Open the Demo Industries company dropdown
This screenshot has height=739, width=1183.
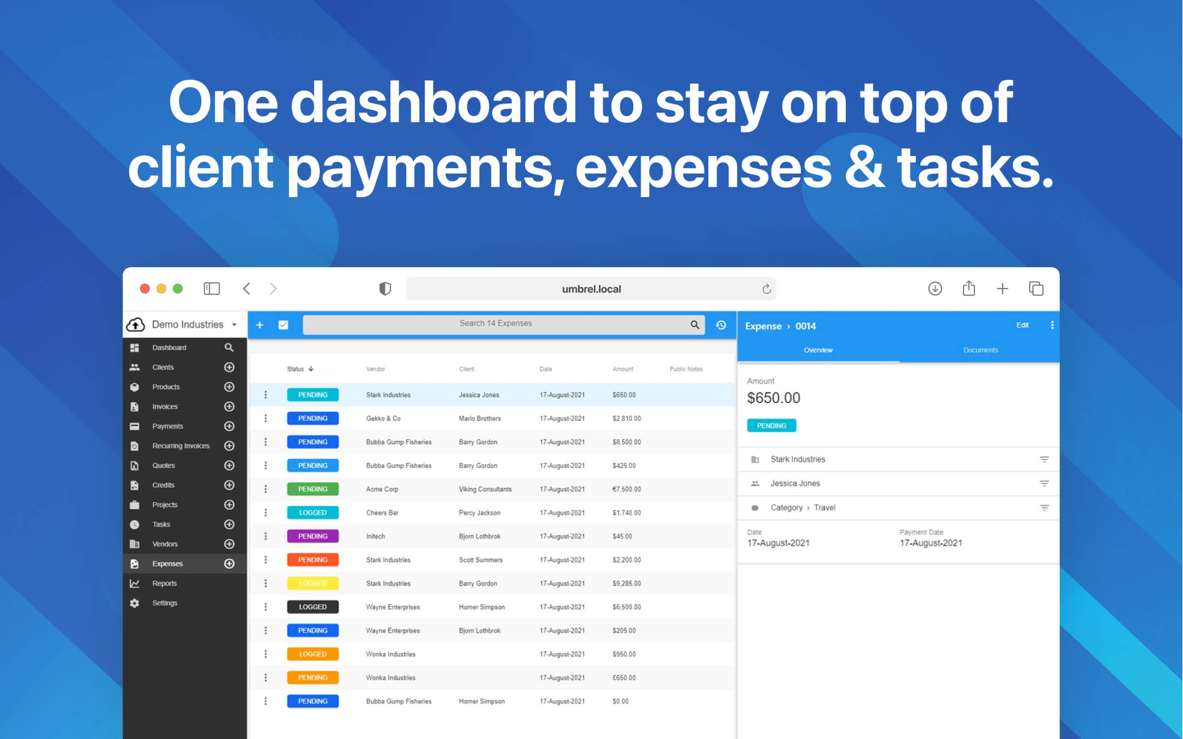point(234,324)
